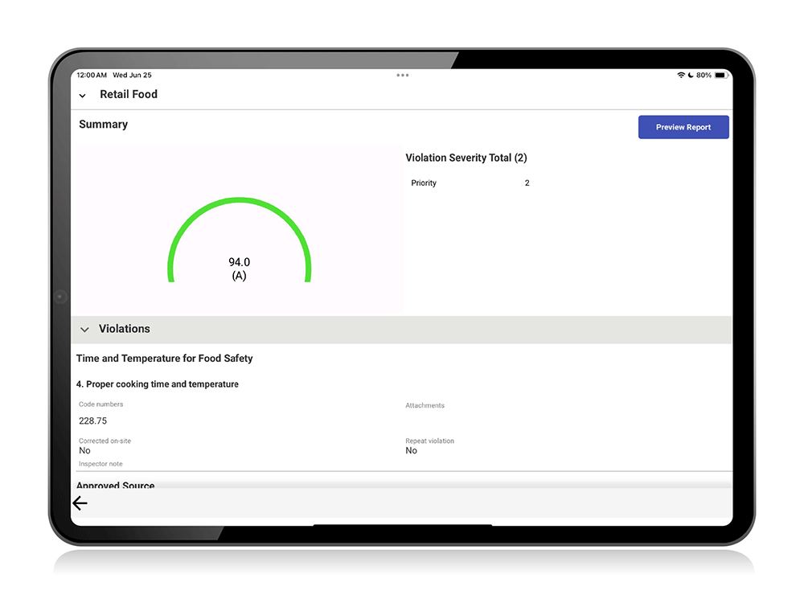Tap the battery icon in status bar
Image resolution: width=804 pixels, height=603 pixels.
(x=720, y=75)
